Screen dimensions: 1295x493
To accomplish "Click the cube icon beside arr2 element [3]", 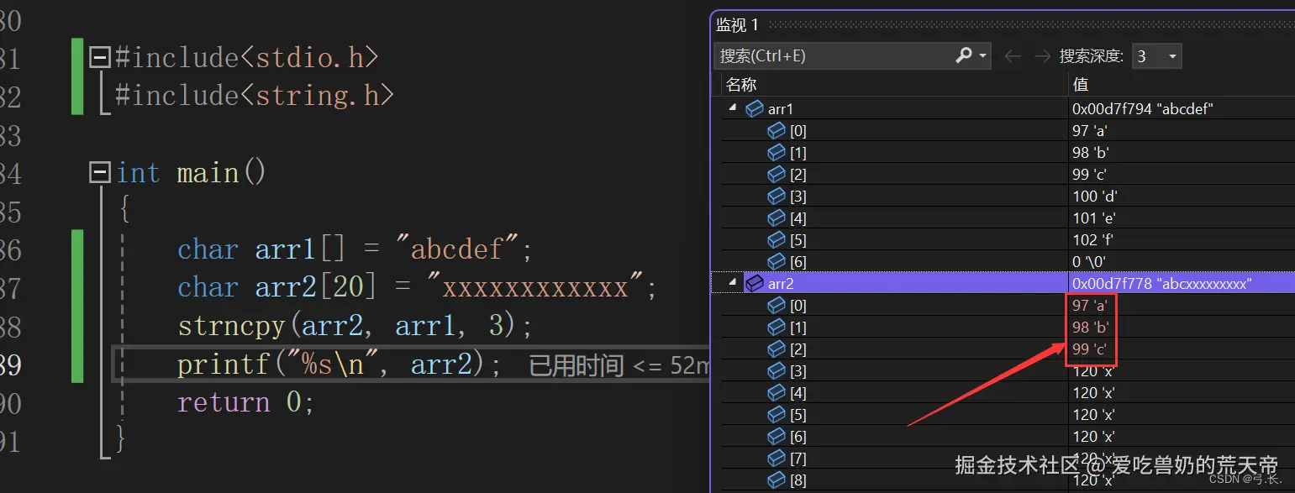I will click(x=776, y=370).
